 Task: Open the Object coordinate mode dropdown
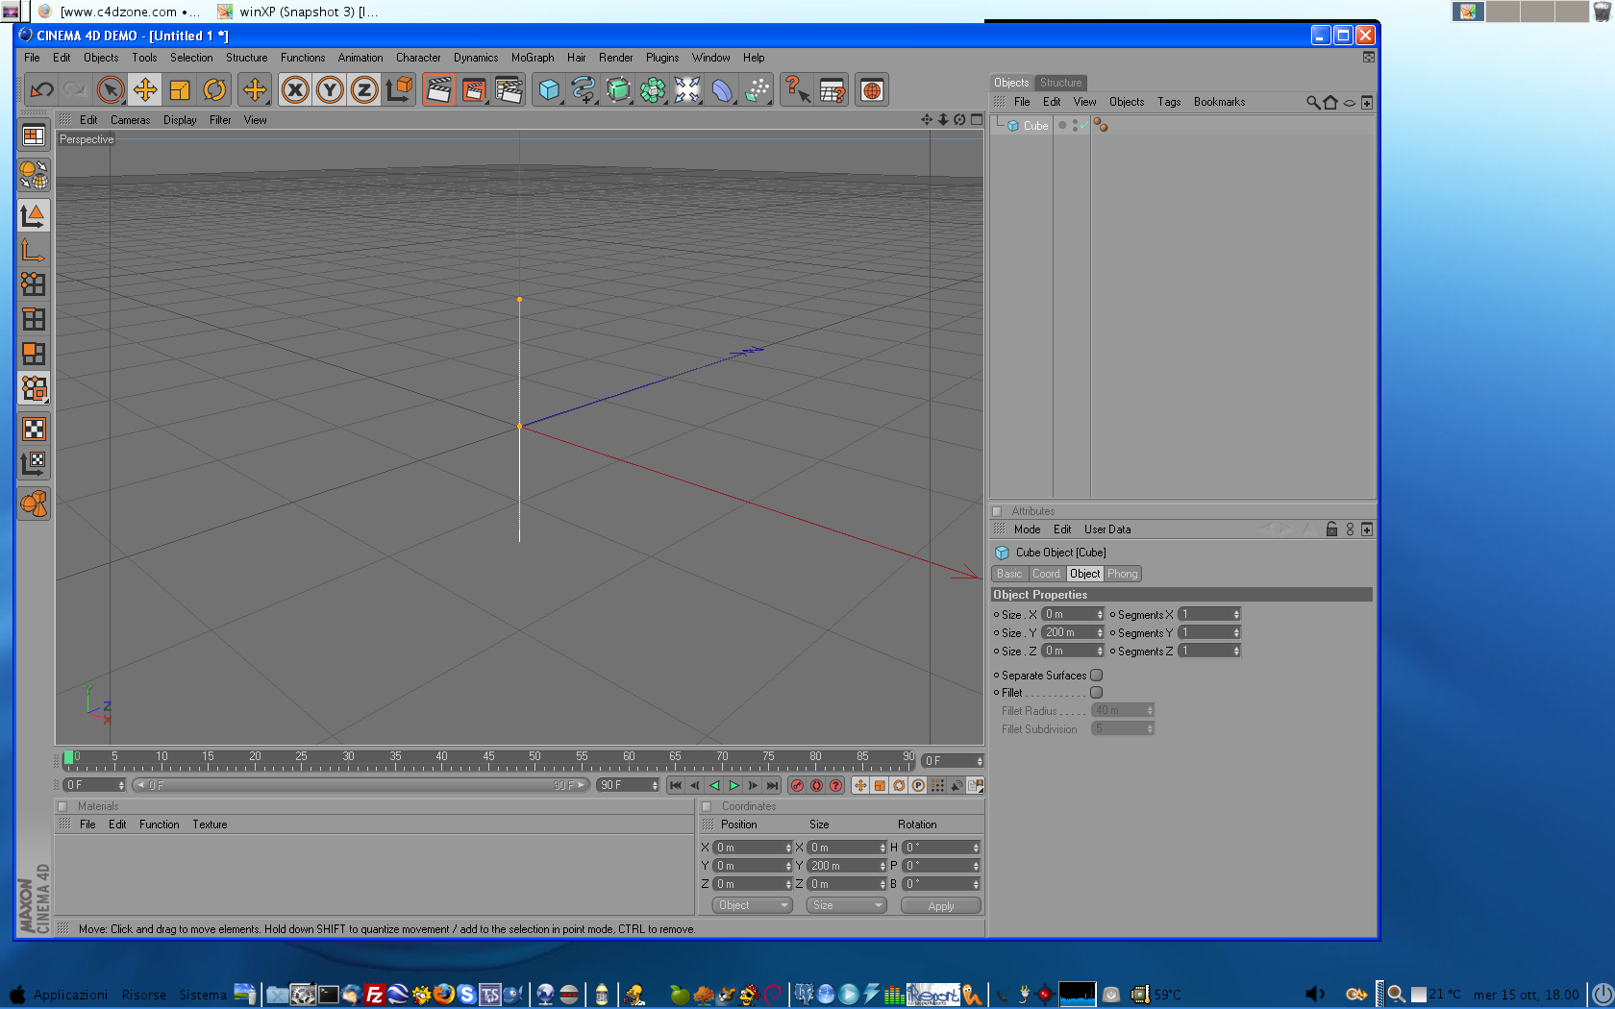(753, 905)
